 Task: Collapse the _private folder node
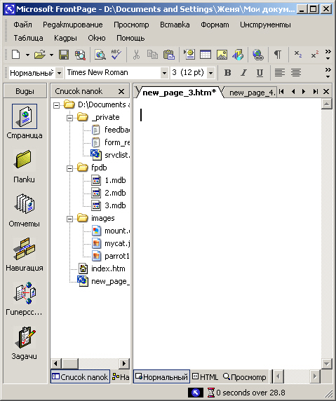coord(69,118)
